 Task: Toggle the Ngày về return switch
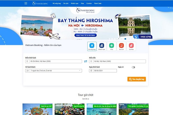[133, 67]
